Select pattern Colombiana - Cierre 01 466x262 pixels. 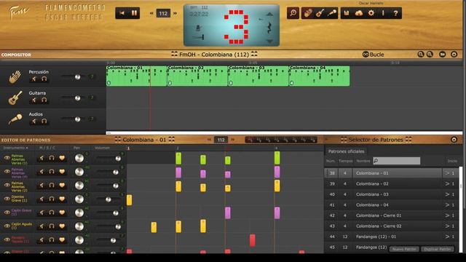392,215
